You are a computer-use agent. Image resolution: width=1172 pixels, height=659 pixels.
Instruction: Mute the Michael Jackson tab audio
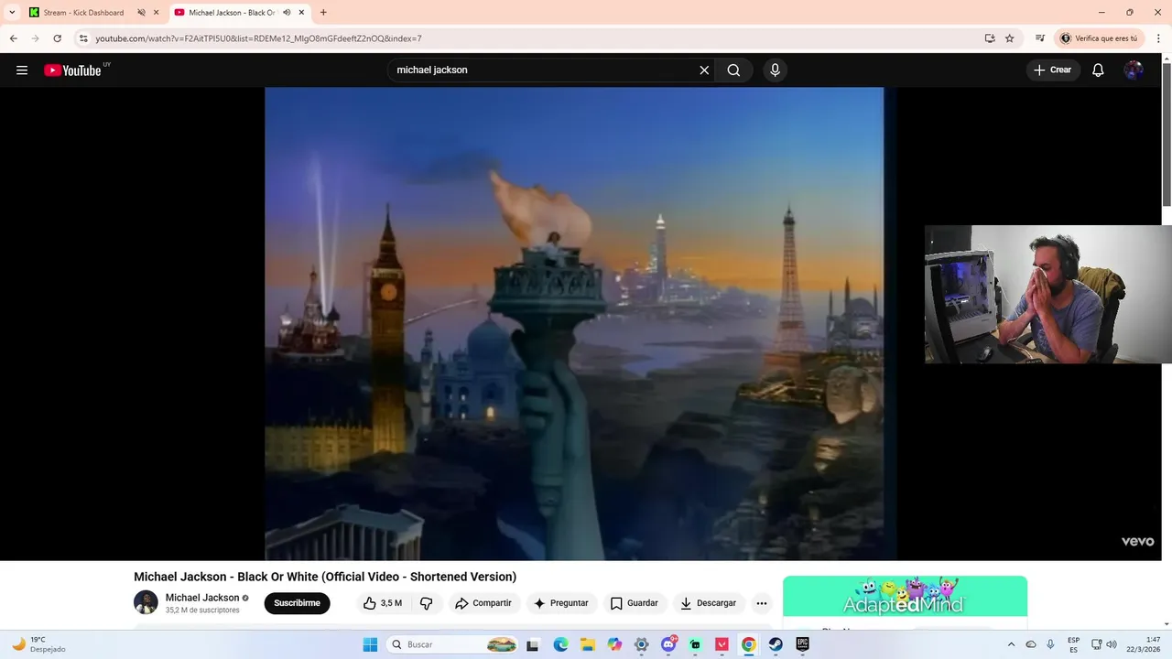coord(287,13)
